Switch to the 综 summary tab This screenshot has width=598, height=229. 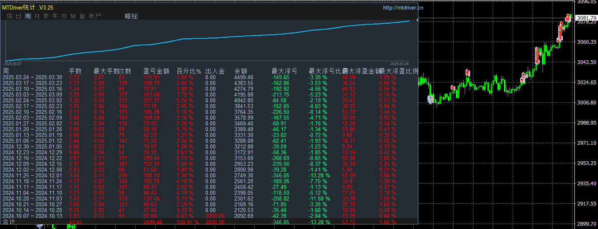point(9,16)
